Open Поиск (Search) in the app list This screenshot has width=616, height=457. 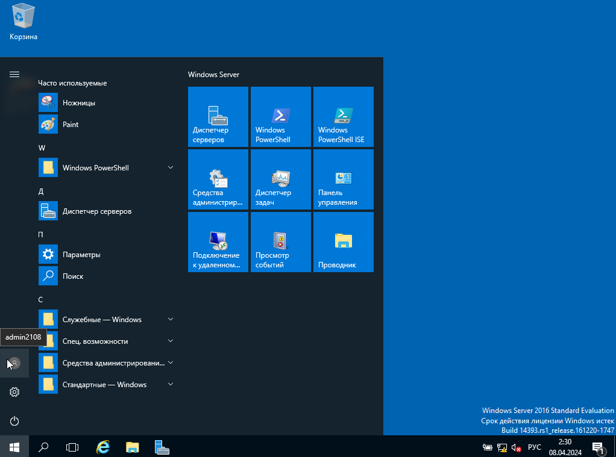107,276
